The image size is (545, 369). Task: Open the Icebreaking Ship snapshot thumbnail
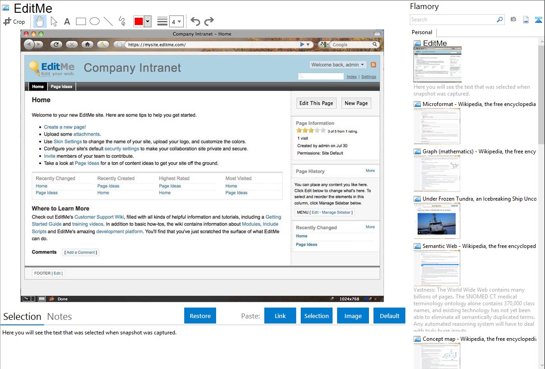coord(437,221)
